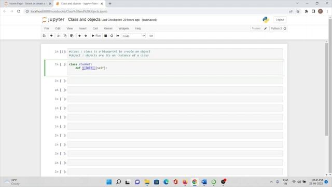This screenshot has width=332, height=187.
Task: Open the View menu
Action: point(70,29)
